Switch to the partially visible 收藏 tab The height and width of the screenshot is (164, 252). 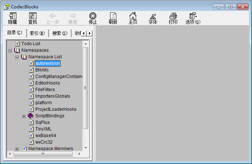[77, 33]
